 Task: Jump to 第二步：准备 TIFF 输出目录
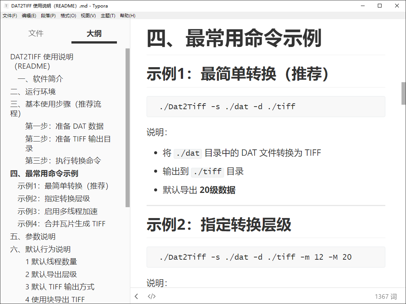click(68, 144)
